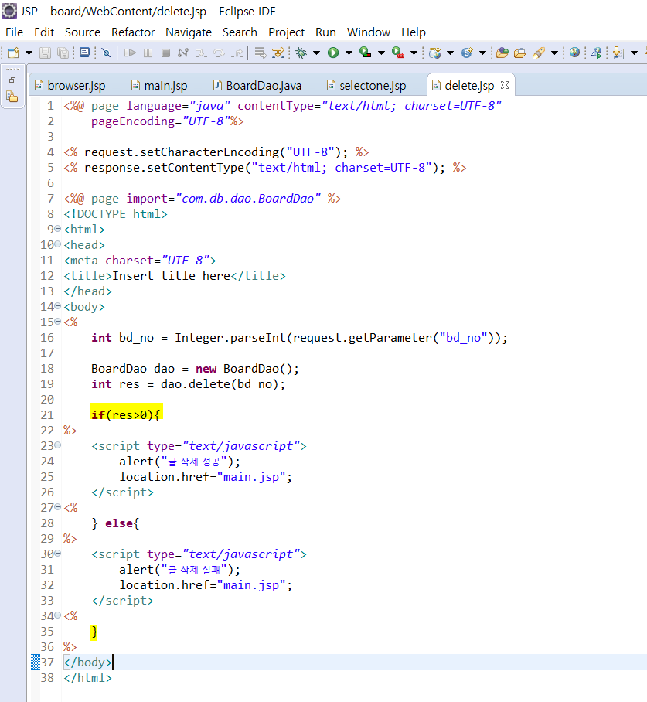Open the Window menu

pyautogui.click(x=369, y=32)
